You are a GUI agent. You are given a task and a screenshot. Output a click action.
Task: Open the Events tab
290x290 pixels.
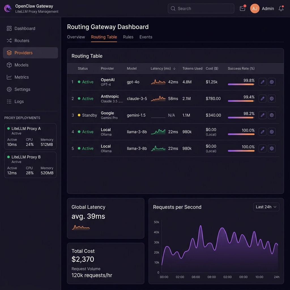click(x=146, y=37)
